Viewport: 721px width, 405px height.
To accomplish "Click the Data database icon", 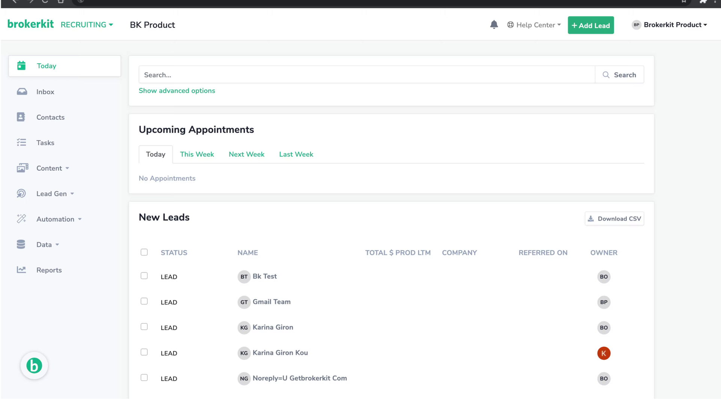I will point(21,244).
